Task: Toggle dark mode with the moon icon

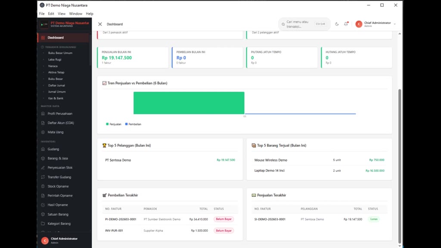Action: point(337,24)
